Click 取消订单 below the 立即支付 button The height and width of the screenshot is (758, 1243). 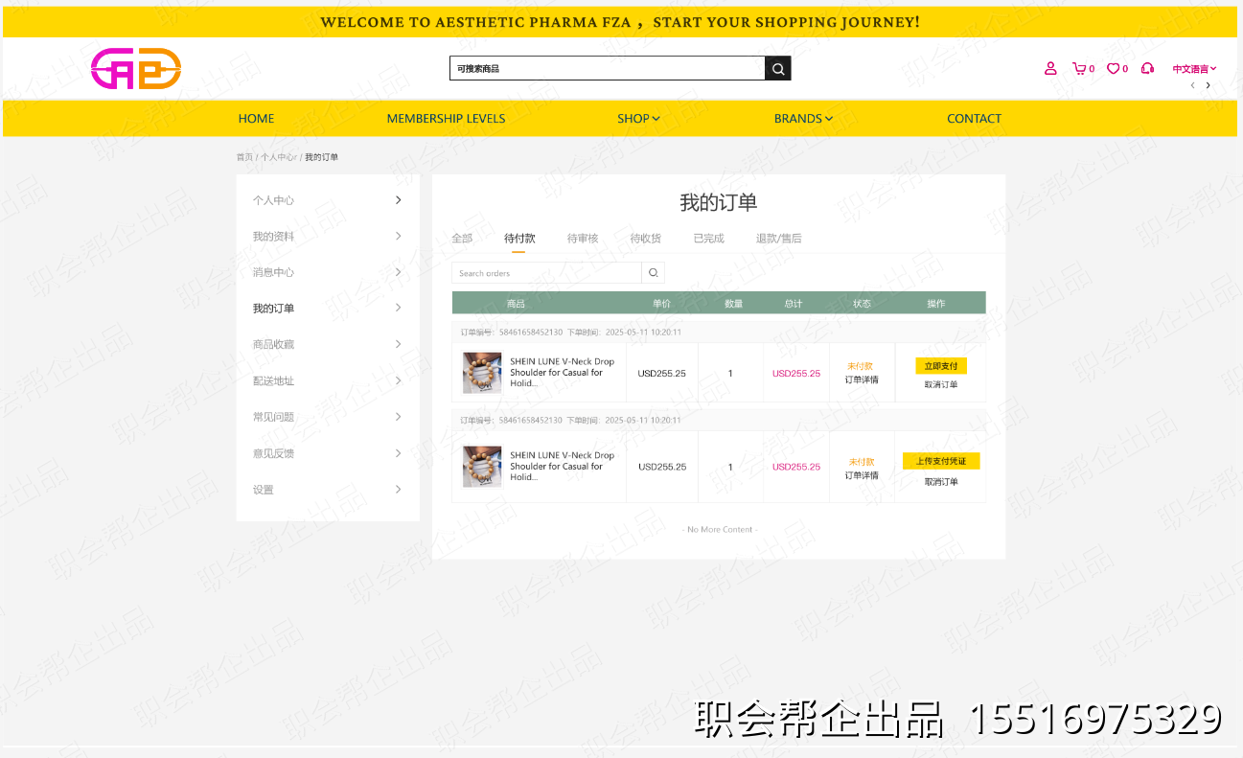(x=941, y=385)
